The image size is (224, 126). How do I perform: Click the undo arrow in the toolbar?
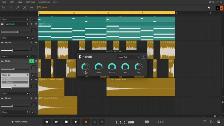pos(3,8)
